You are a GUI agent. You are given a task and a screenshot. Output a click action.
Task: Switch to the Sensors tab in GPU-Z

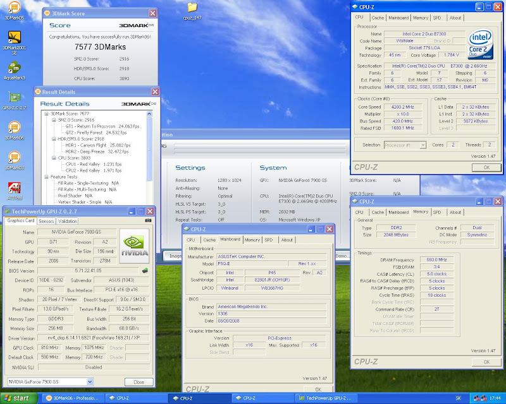click(46, 221)
